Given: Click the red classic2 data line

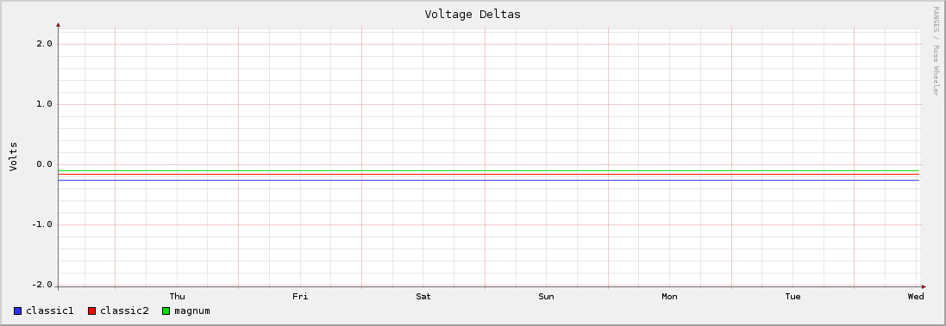Looking at the screenshot, I should tap(489, 175).
